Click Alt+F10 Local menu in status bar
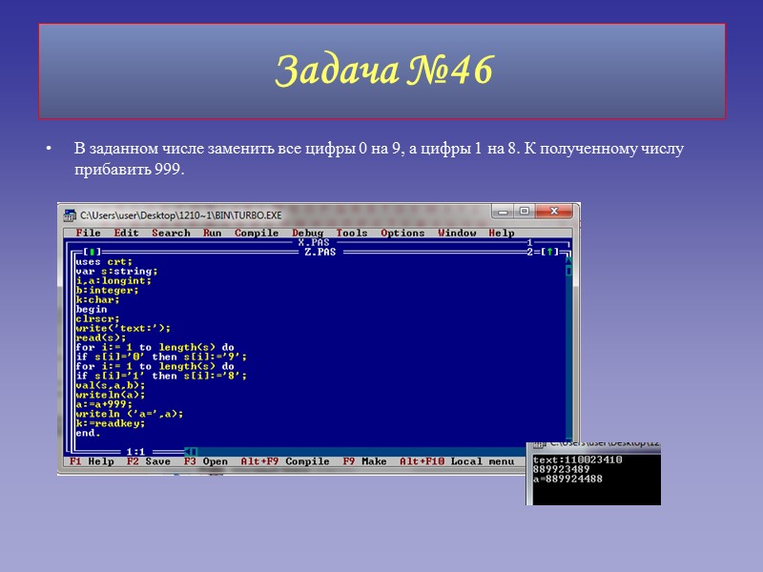The width and height of the screenshot is (763, 572). tap(457, 461)
